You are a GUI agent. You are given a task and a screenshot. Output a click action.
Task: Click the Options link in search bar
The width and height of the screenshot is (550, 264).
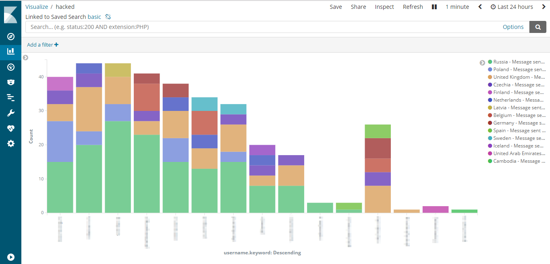click(x=513, y=27)
